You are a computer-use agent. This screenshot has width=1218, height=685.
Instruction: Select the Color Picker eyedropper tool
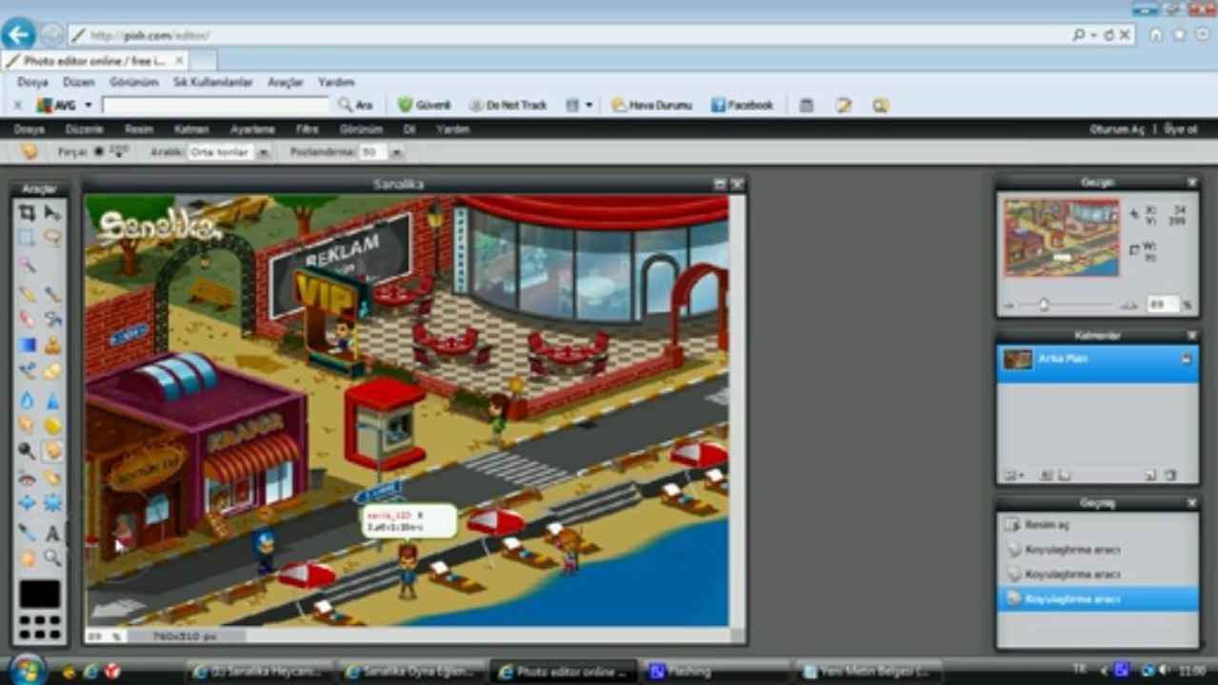(x=28, y=533)
